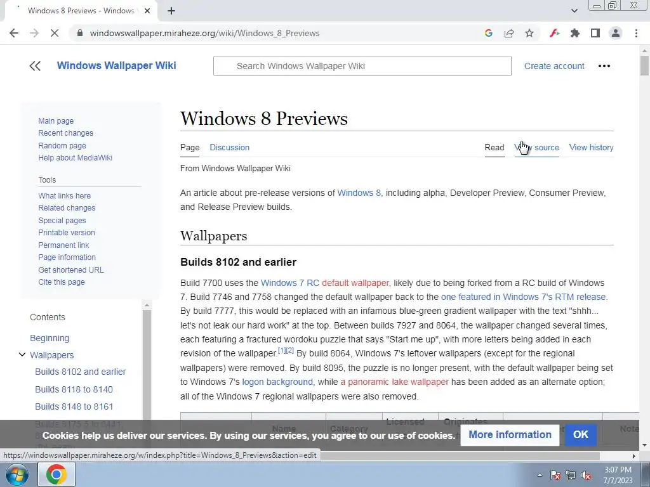650x487 pixels.
Task: Accept cookies with OK button
Action: 580,435
